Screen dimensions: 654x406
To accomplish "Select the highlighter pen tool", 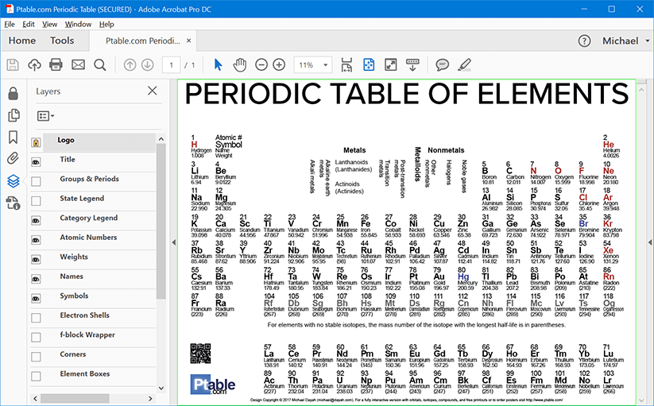I will click(x=465, y=64).
